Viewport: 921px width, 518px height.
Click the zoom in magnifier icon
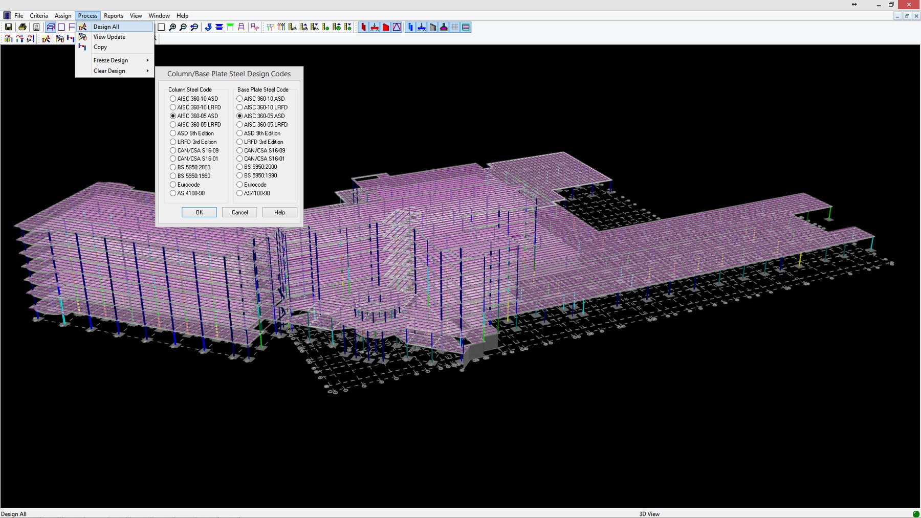172,27
